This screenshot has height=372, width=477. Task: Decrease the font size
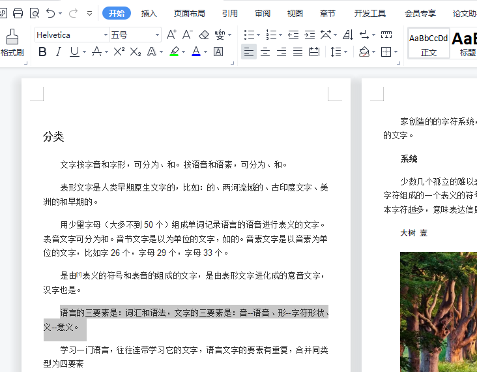[x=188, y=35]
